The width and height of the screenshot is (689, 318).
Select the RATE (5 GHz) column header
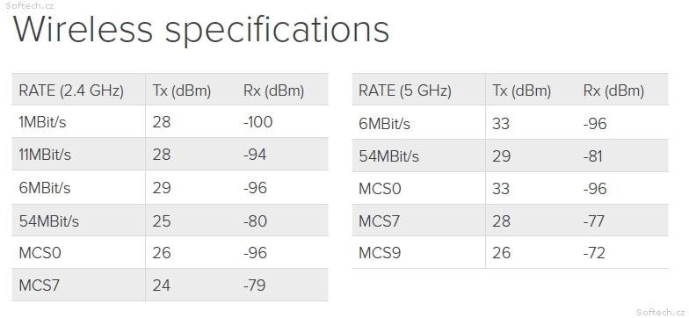(x=404, y=90)
